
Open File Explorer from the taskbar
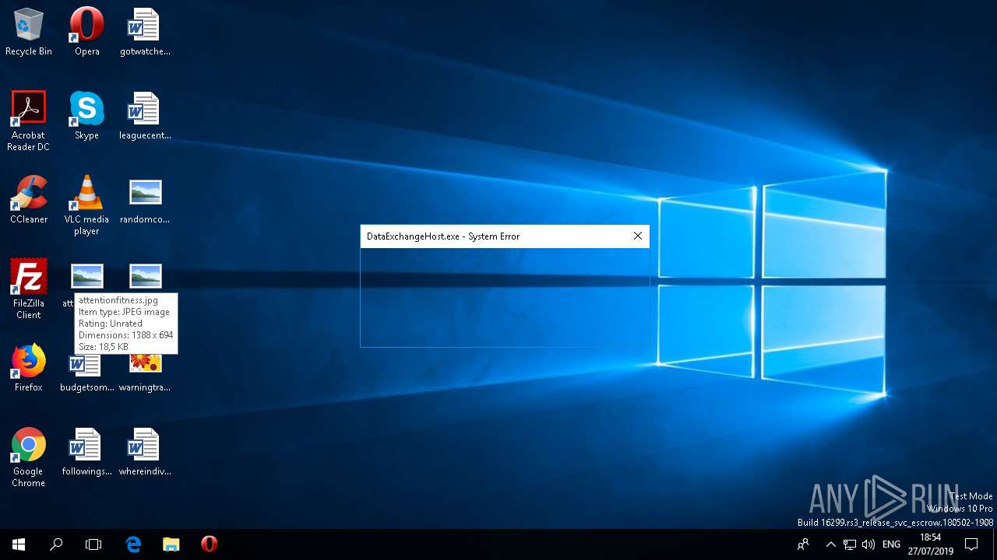point(171,544)
